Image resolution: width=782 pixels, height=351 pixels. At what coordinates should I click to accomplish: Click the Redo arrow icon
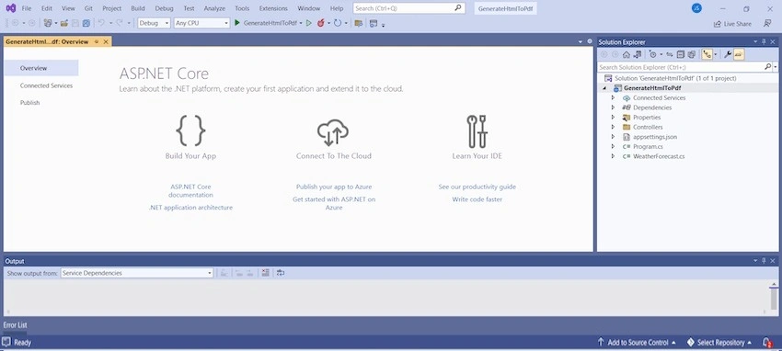click(x=120, y=23)
